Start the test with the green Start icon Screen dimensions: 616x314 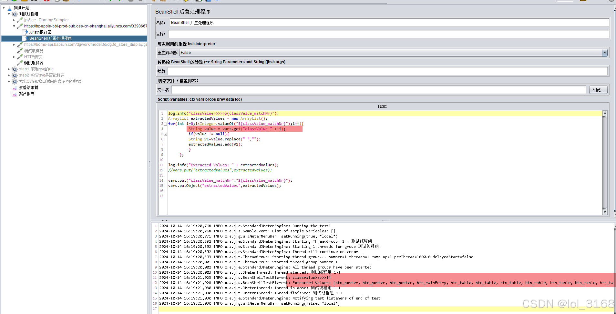pos(110,1)
